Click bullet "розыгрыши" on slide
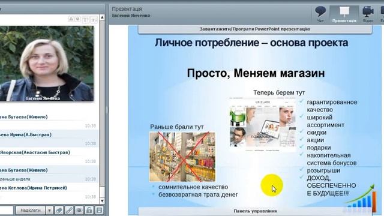This screenshot has height=216, width=384. point(323,170)
